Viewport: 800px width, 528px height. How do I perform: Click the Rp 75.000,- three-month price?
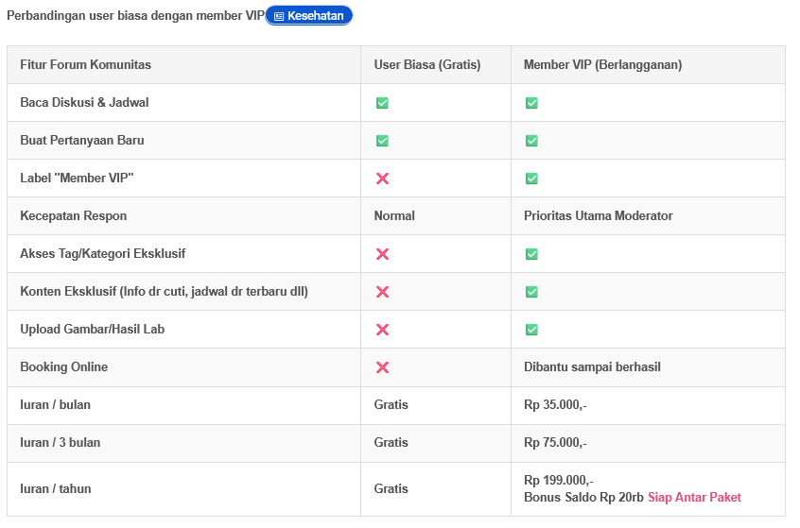pyautogui.click(x=555, y=442)
